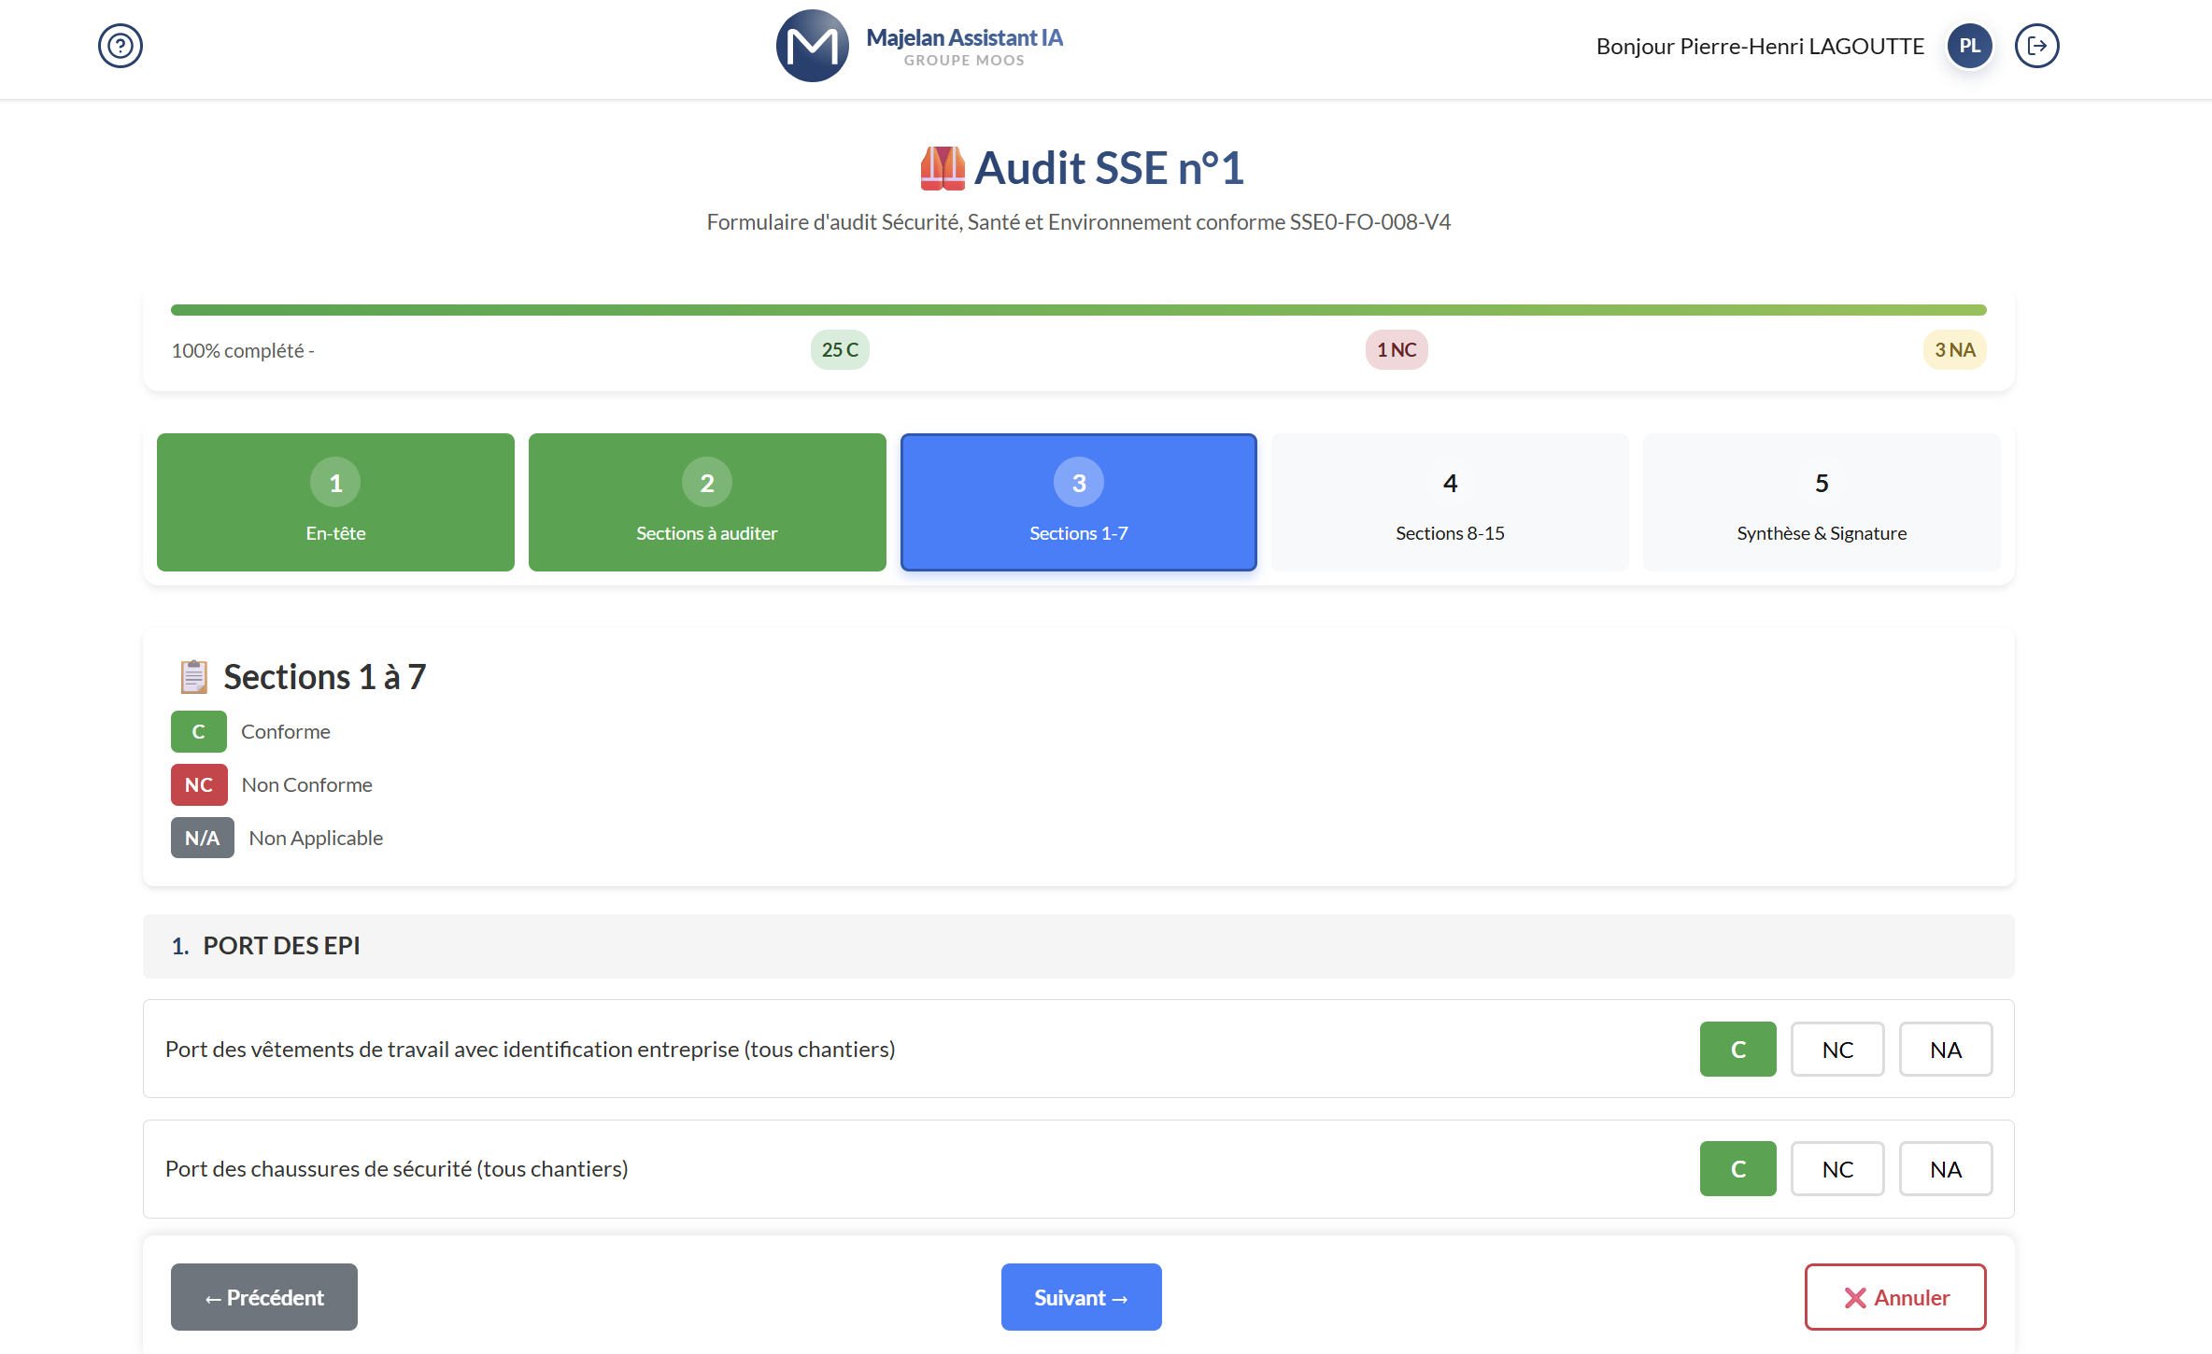The height and width of the screenshot is (1354, 2212).
Task: Mark work clothing item as NC
Action: [1836, 1050]
